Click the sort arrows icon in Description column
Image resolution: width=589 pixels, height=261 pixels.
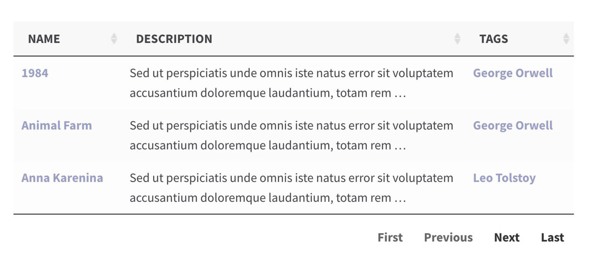click(457, 39)
